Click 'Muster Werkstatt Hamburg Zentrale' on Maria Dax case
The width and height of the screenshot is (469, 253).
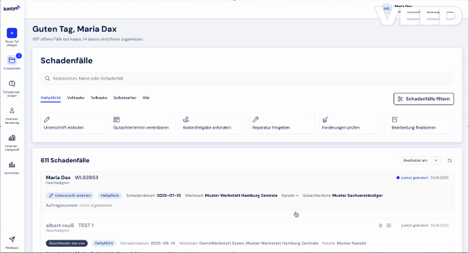point(241,195)
